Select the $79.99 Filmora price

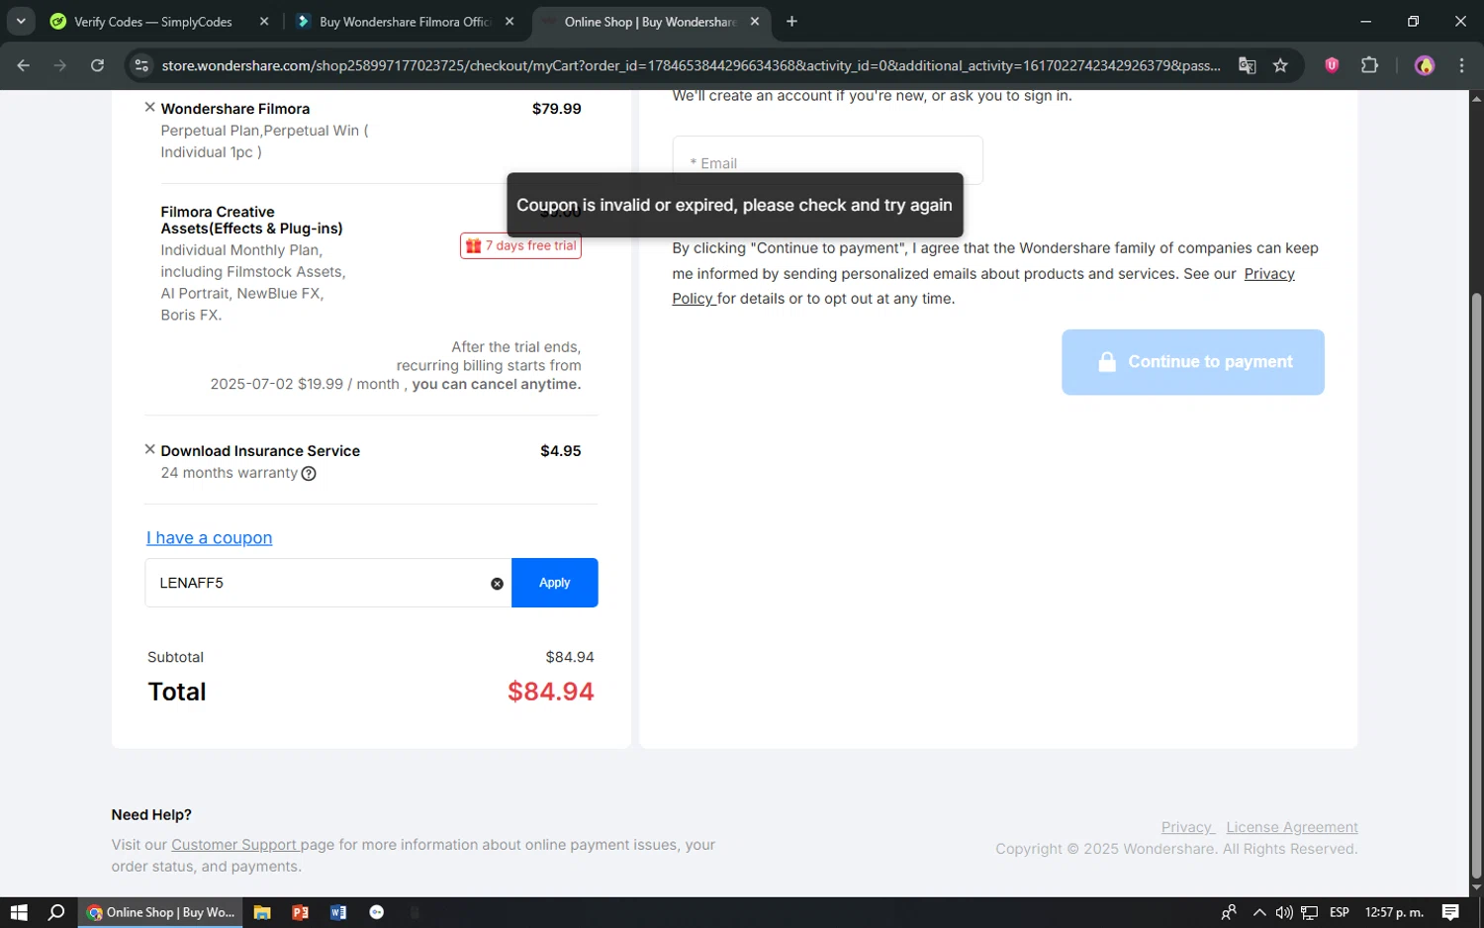click(556, 109)
